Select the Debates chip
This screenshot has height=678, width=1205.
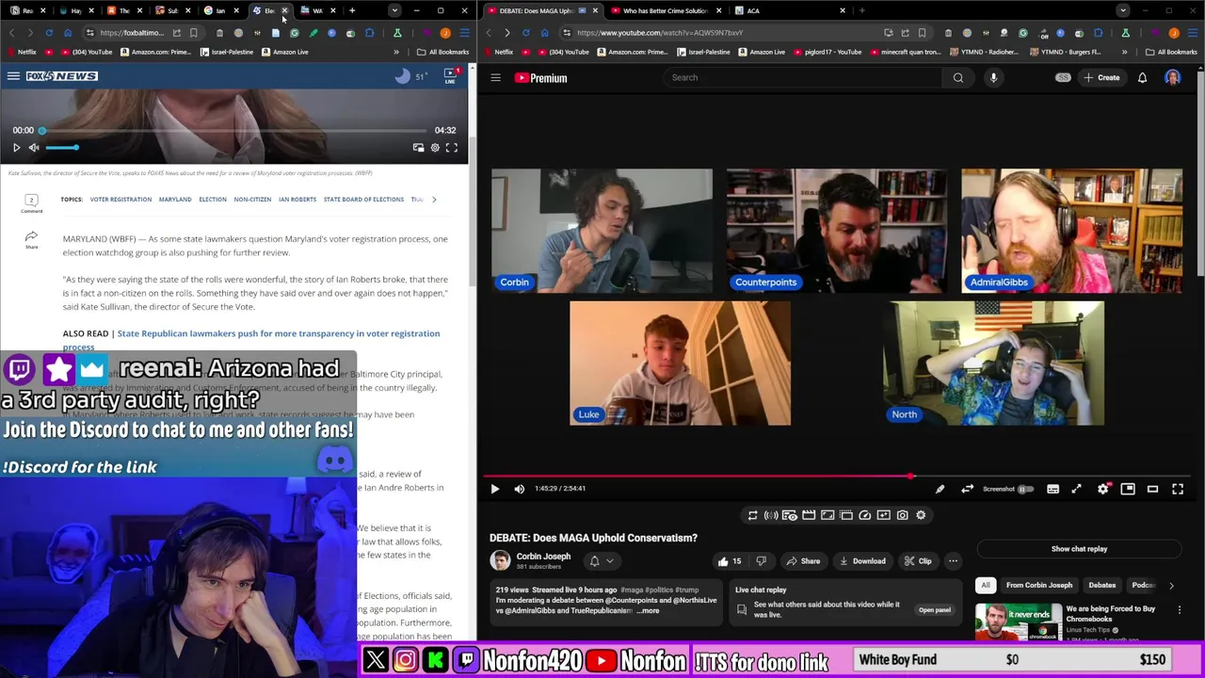coord(1102,586)
